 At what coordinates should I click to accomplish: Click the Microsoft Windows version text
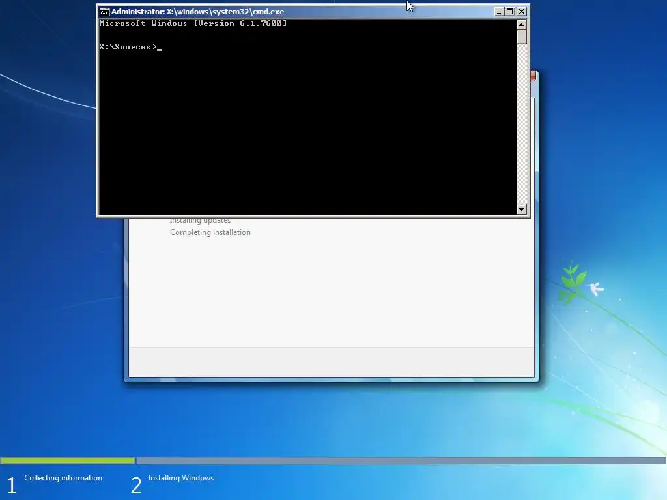[193, 23]
